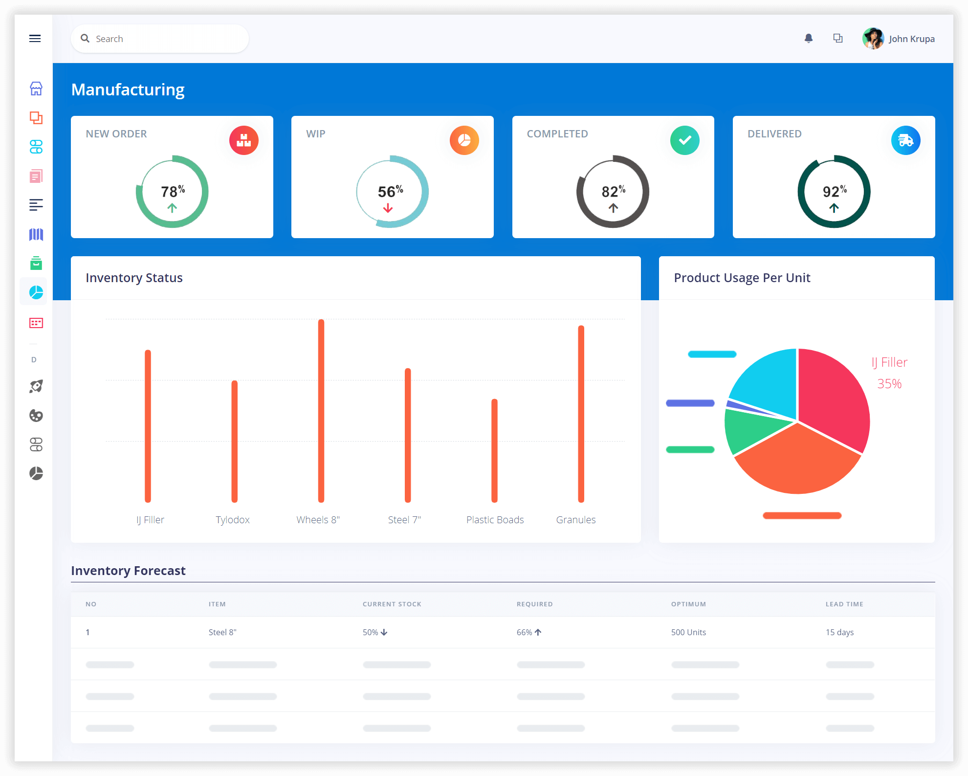
Task: Open the color palette sidebar icon
Action: (x=36, y=416)
